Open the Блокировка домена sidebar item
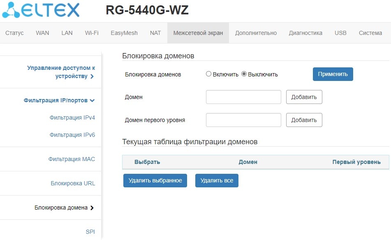391x242 pixels. [x=64, y=207]
